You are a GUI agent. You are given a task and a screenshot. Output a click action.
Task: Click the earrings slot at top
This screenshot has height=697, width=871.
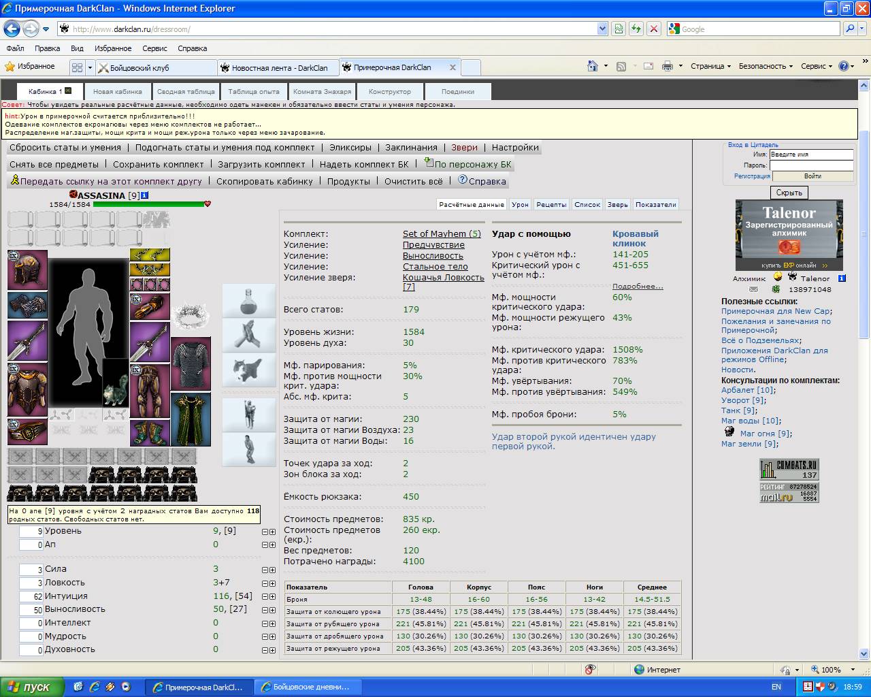[x=150, y=255]
